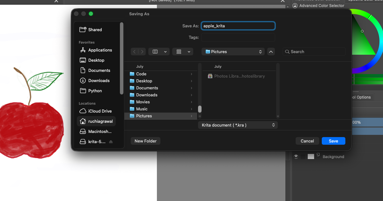Image resolution: width=383 pixels, height=201 pixels.
Task: Click the search magnifier icon
Action: (287, 52)
